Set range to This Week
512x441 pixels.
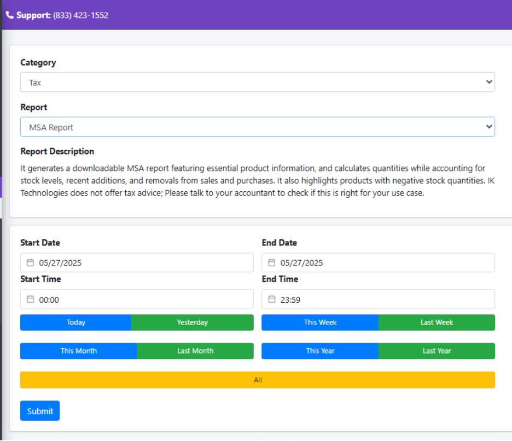click(x=320, y=322)
